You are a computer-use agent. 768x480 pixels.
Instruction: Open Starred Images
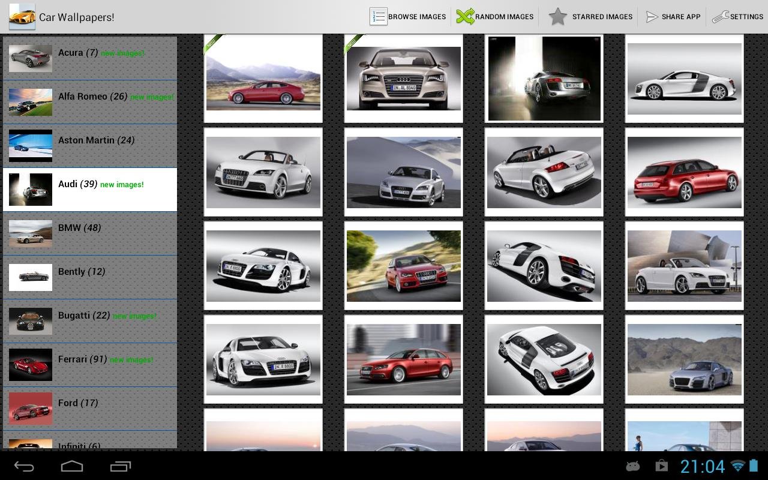591,17
